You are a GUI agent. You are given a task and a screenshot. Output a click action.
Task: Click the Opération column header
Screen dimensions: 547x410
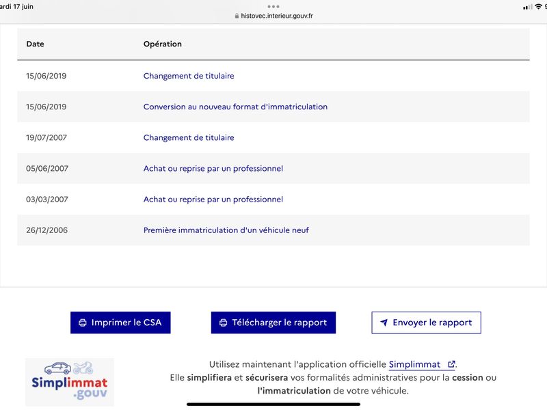coord(163,44)
